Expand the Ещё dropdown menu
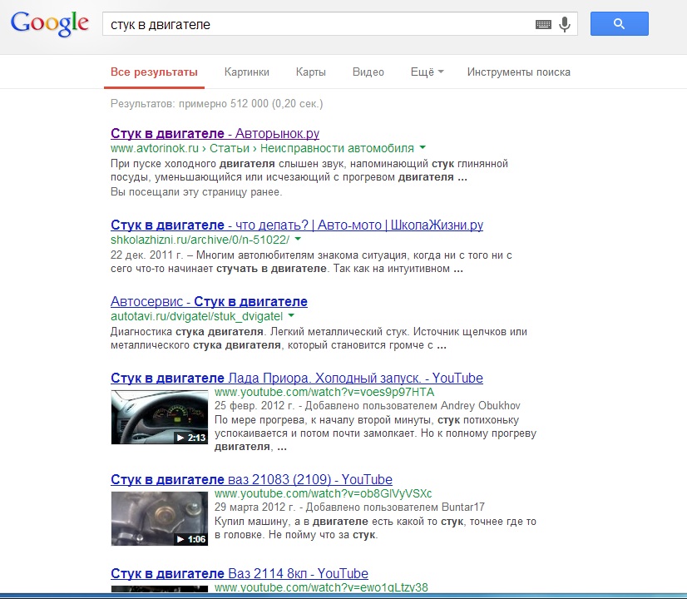Image resolution: width=687 pixels, height=599 pixels. coord(427,72)
